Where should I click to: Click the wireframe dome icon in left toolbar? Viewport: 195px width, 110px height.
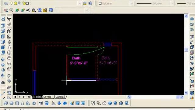pyautogui.click(x=9, y=58)
